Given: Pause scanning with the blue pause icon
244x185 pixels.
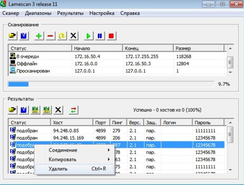Looking at the screenshot, I should pos(100,36).
